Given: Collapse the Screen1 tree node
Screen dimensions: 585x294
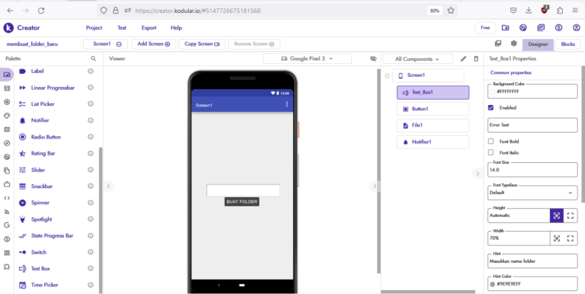Looking at the screenshot, I should coord(387,75).
